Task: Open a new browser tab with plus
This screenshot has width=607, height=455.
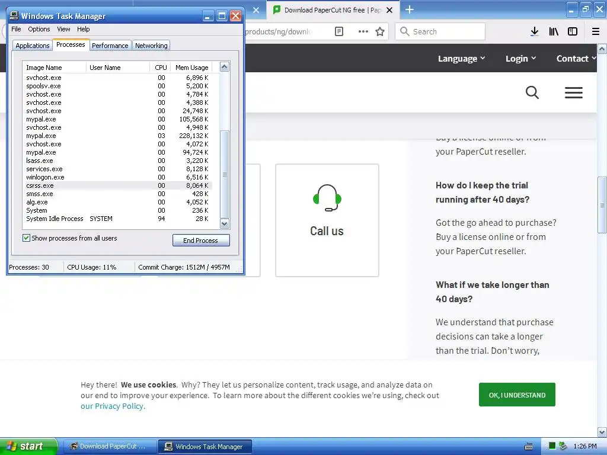Action: [x=409, y=9]
